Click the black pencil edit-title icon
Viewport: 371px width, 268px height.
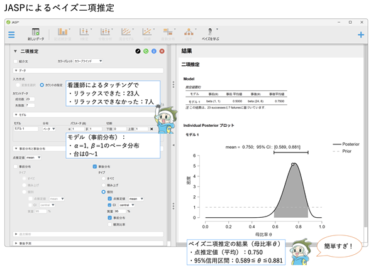coord(138,51)
